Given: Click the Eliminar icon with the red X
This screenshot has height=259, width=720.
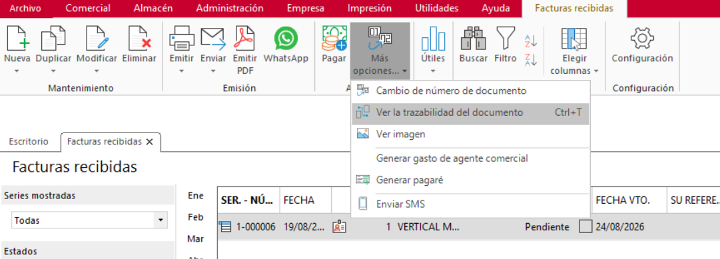Looking at the screenshot, I should point(139,38).
